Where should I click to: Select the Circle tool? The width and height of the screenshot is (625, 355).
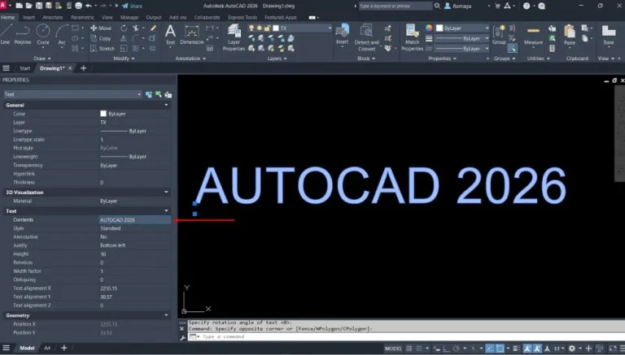tap(43, 34)
